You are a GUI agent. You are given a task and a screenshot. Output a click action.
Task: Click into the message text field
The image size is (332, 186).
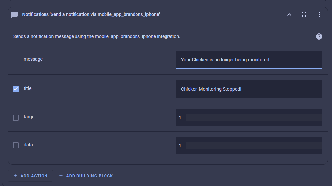249,60
